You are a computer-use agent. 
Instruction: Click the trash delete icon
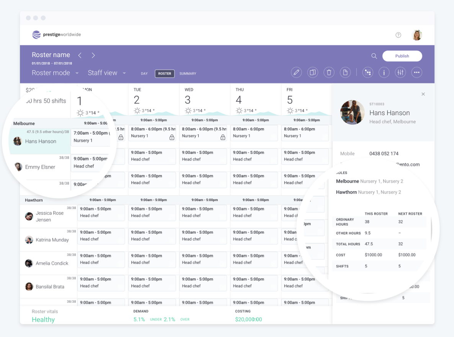tap(329, 72)
